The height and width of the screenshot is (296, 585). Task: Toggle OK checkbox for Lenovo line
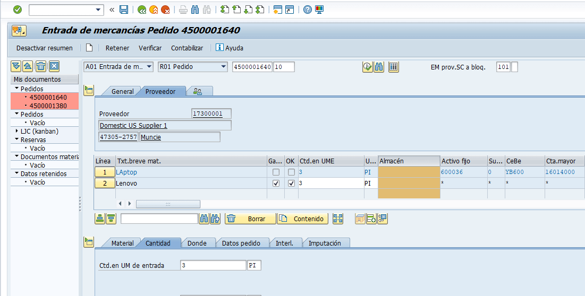[x=291, y=183]
